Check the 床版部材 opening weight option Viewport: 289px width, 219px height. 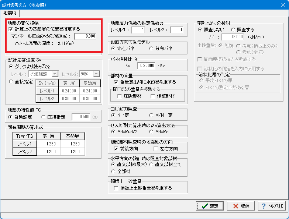[x=120, y=96]
